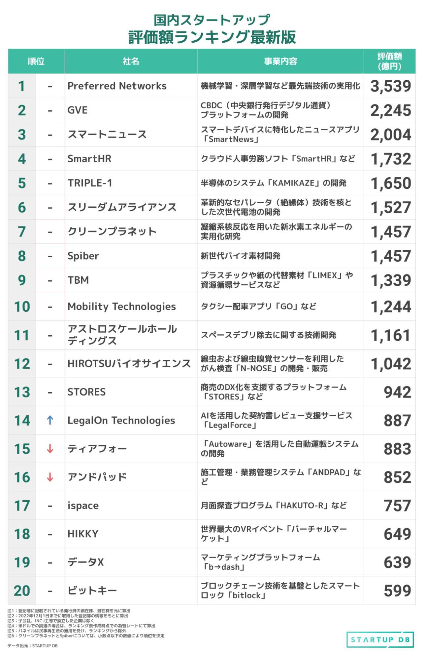This screenshot has width=424, height=661.
Task: Select the 事業内容 column header
Action: [280, 61]
